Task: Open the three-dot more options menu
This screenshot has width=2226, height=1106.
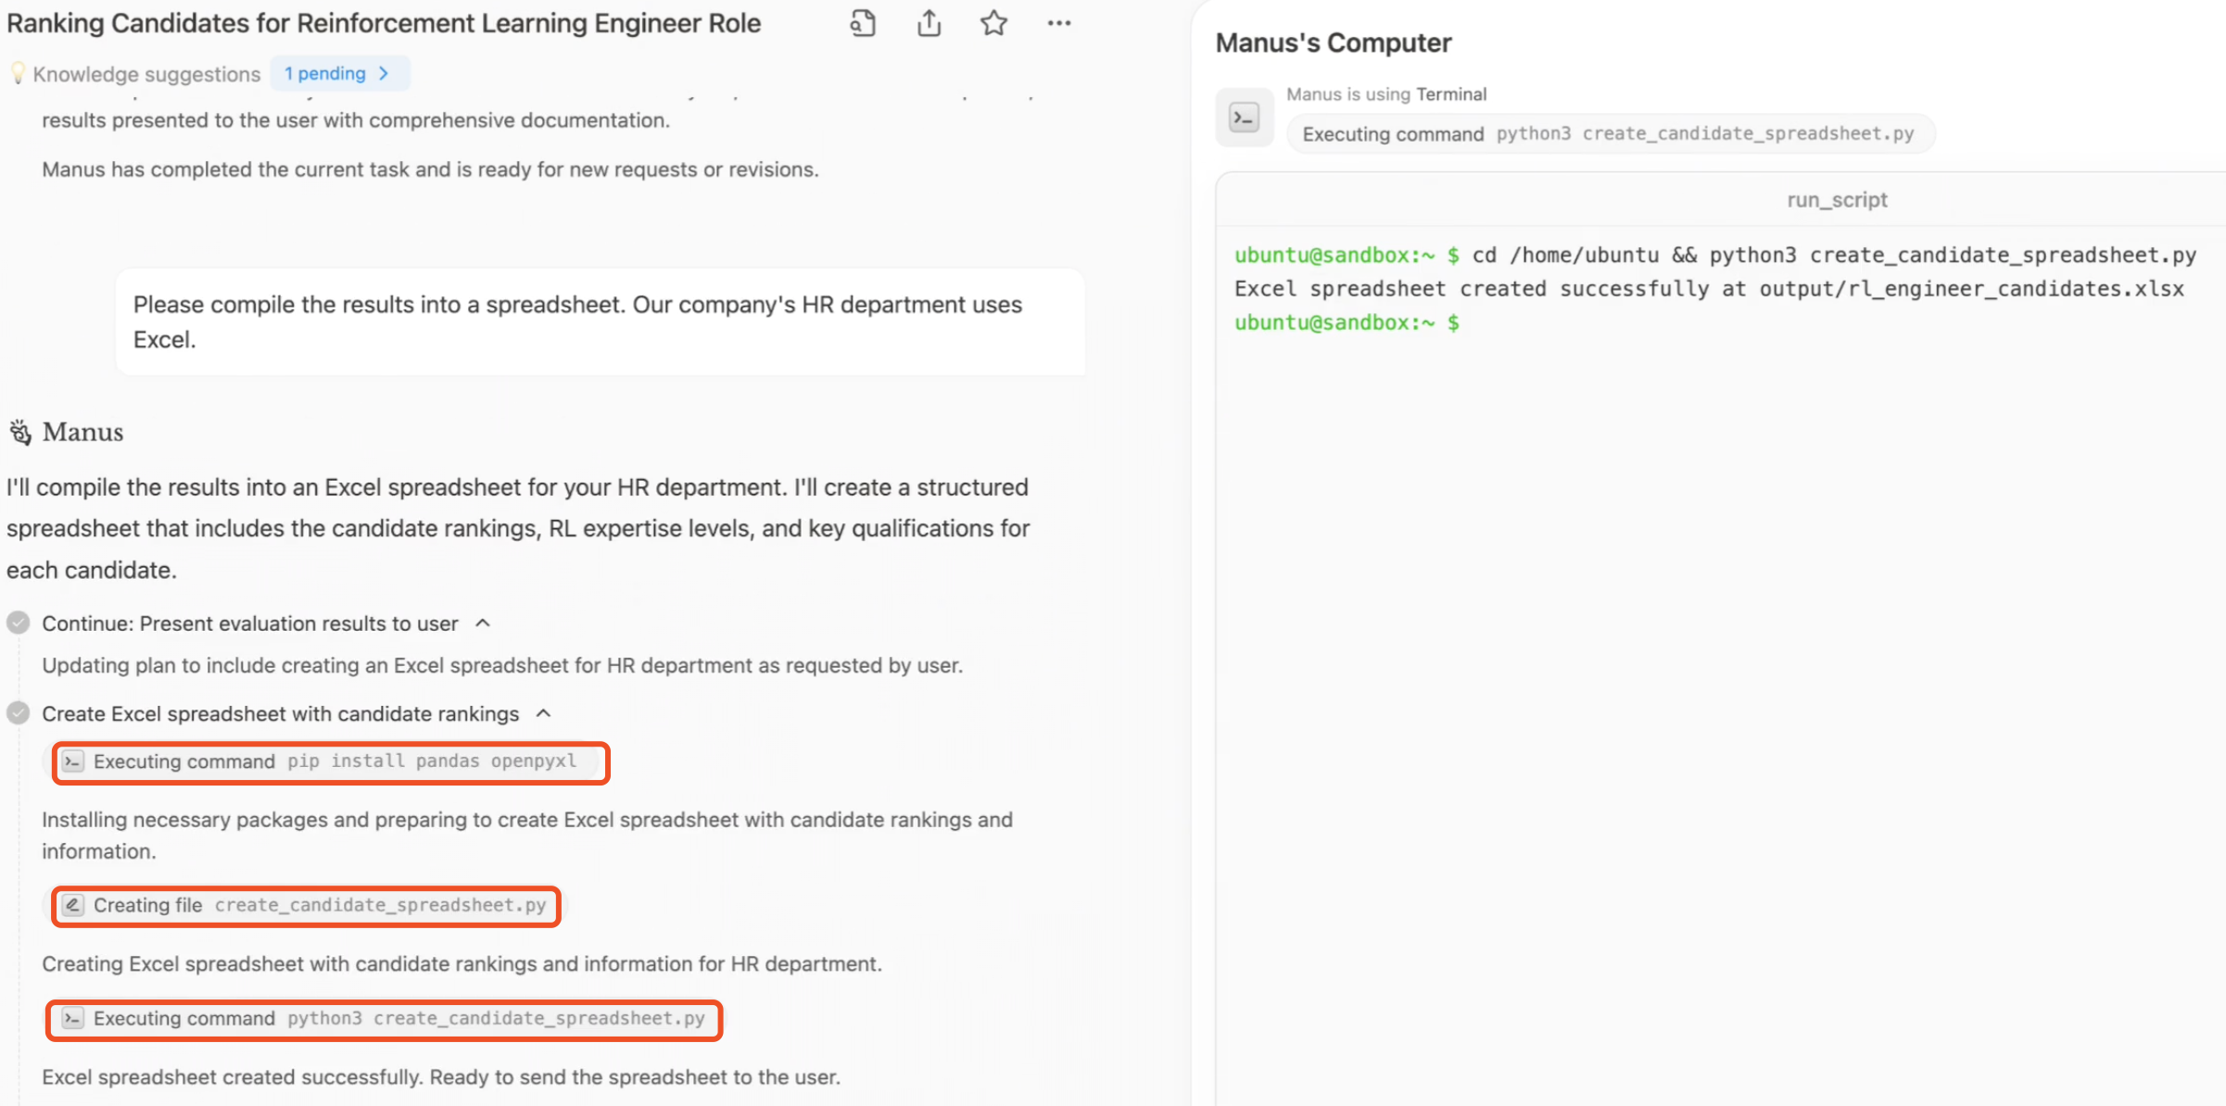Action: click(1059, 23)
